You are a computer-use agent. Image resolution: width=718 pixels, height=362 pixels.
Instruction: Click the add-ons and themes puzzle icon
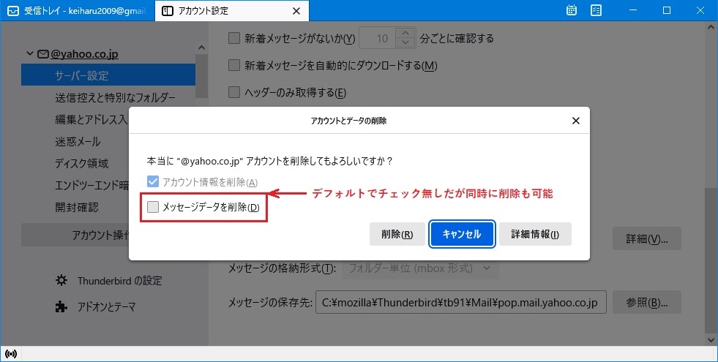tap(62, 307)
